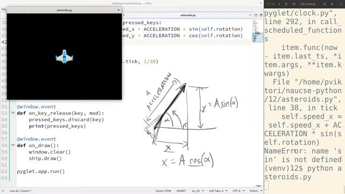The width and height of the screenshot is (345, 194).
Task: Click the terminal zoom out minus icon
Action: pos(273,4)
